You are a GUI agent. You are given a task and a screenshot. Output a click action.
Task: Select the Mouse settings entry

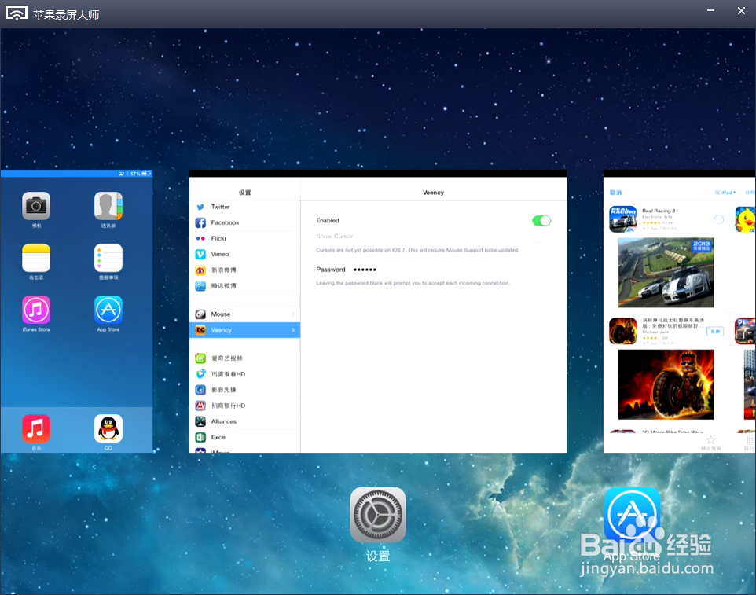click(x=245, y=314)
